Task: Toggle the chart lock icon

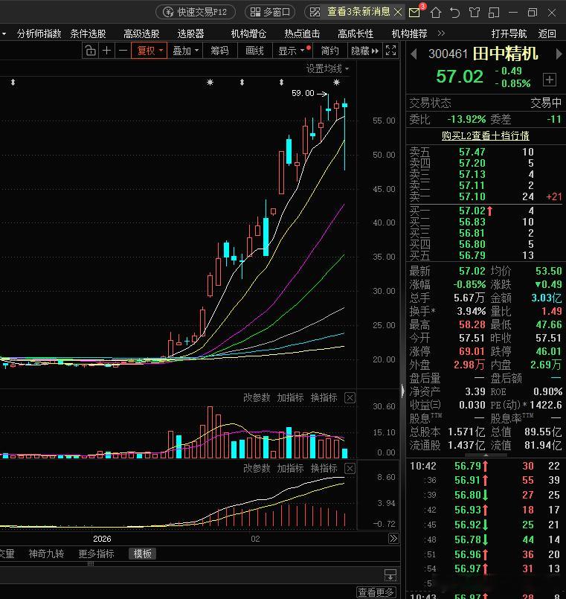Action: click(x=91, y=51)
